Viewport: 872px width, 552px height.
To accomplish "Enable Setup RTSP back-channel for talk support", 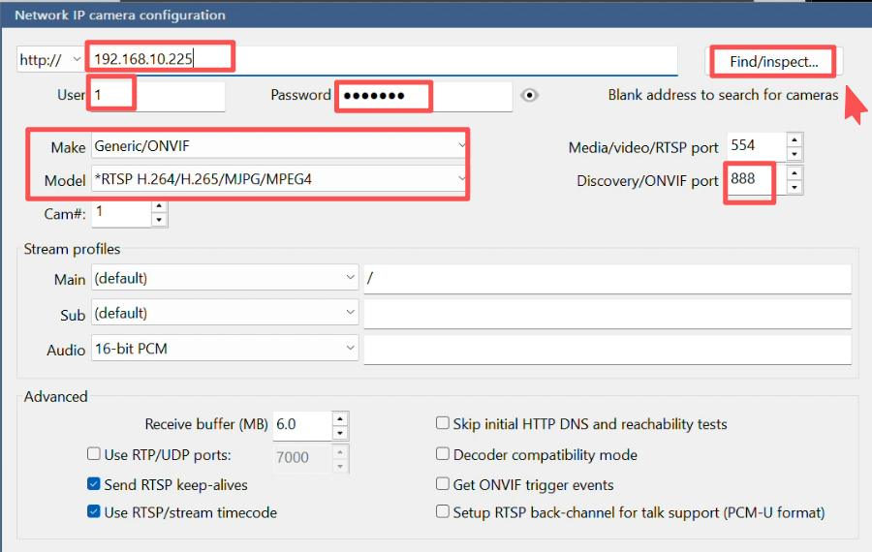I will [x=443, y=512].
